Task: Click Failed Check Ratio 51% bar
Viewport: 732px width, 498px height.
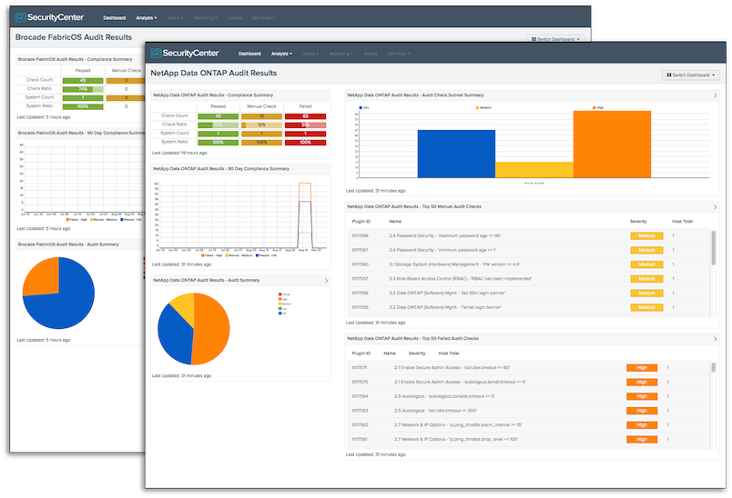Action: [x=305, y=124]
